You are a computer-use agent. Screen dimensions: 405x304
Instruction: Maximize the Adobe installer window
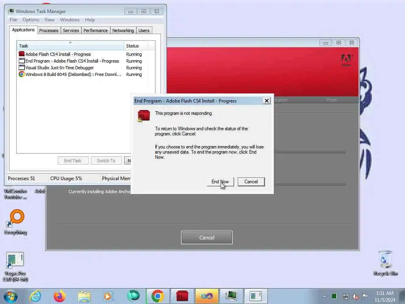[339, 43]
